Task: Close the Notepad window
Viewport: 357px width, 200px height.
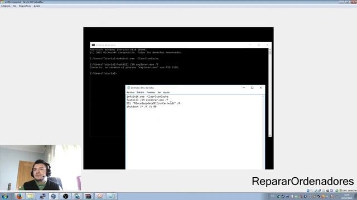Action: click(260, 88)
